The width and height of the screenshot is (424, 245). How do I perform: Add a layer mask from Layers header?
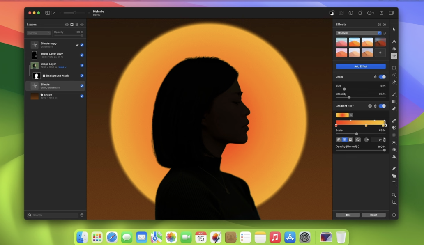coord(72,25)
